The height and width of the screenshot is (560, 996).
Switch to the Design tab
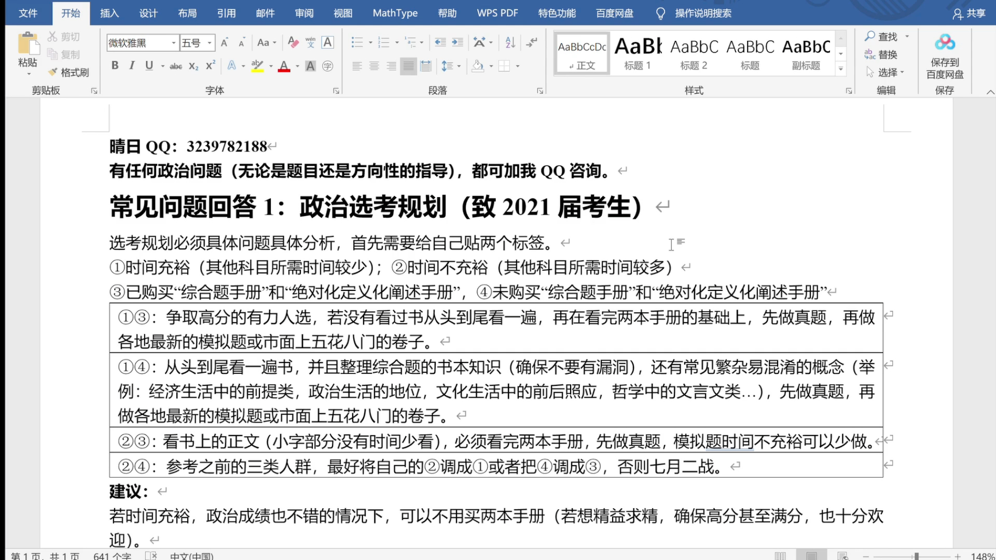(148, 13)
